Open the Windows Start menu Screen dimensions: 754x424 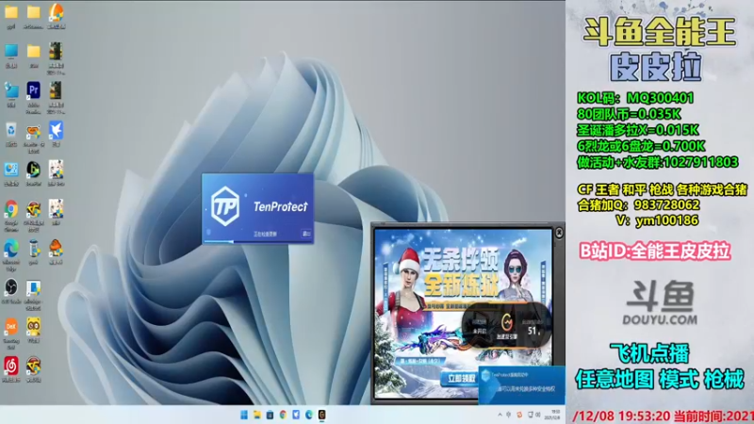coord(244,415)
